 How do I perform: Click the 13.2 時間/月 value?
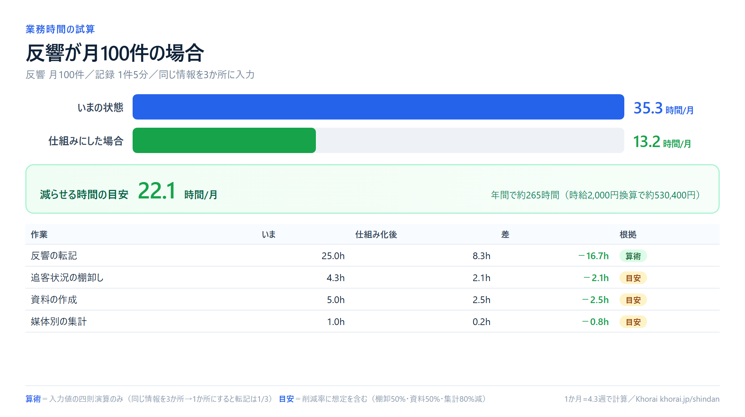(662, 141)
